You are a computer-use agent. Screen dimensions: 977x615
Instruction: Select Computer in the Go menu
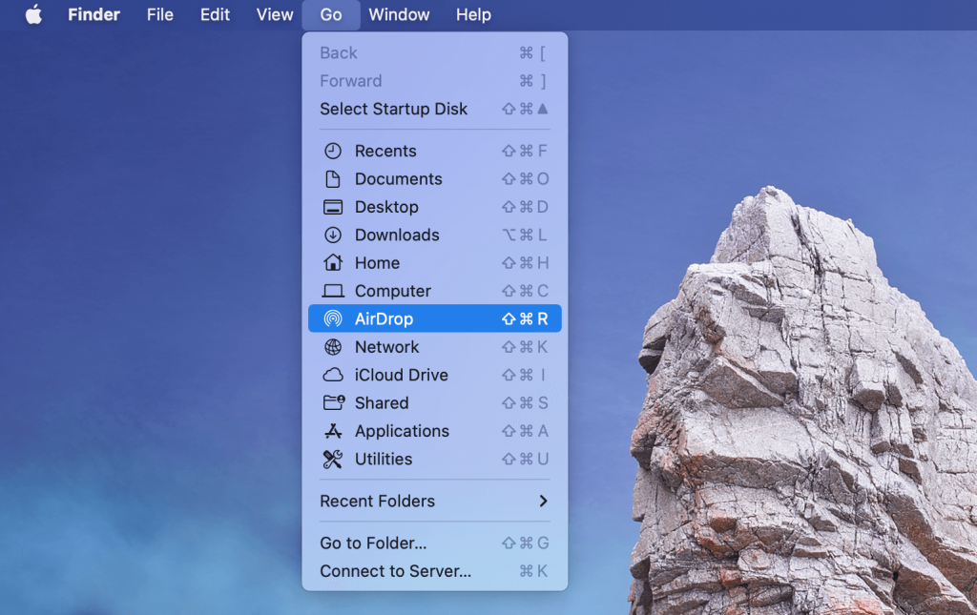pos(435,291)
